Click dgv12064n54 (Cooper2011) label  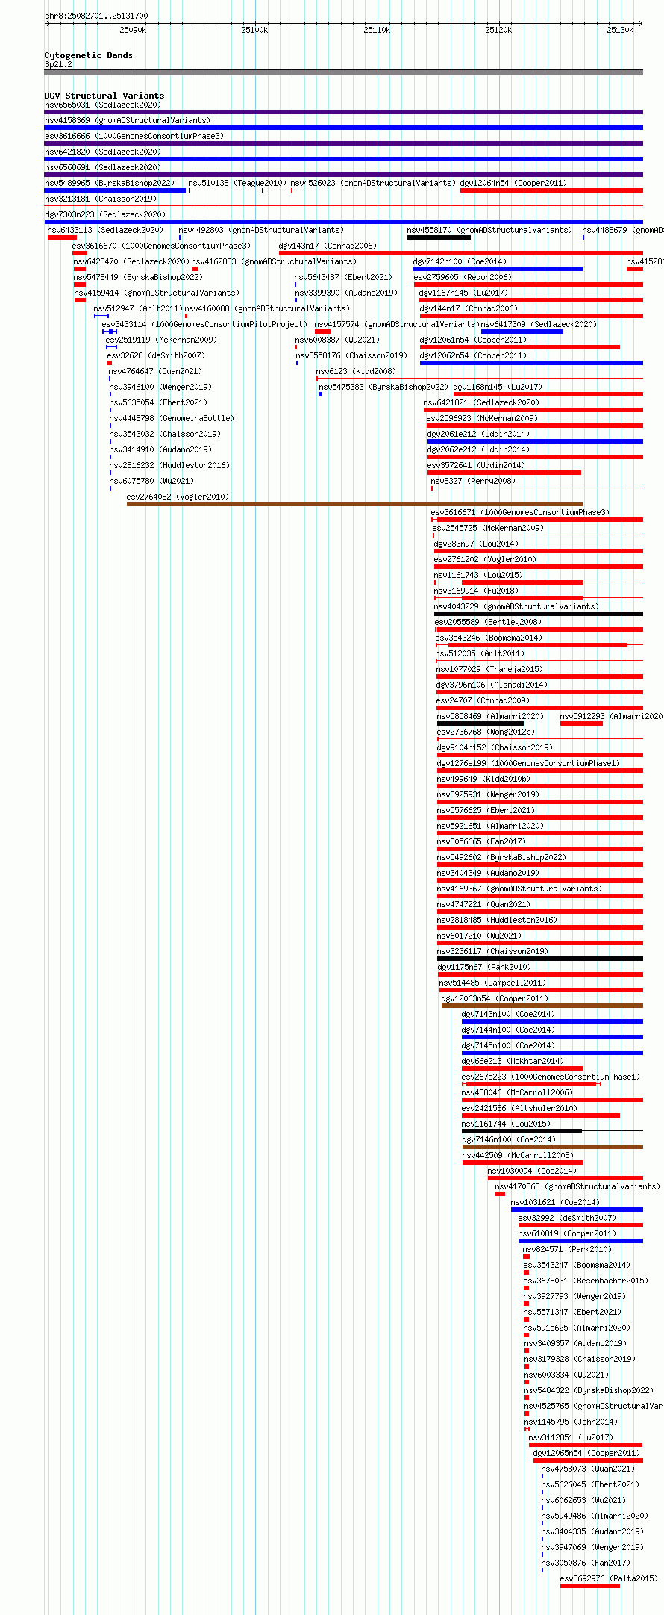[513, 183]
